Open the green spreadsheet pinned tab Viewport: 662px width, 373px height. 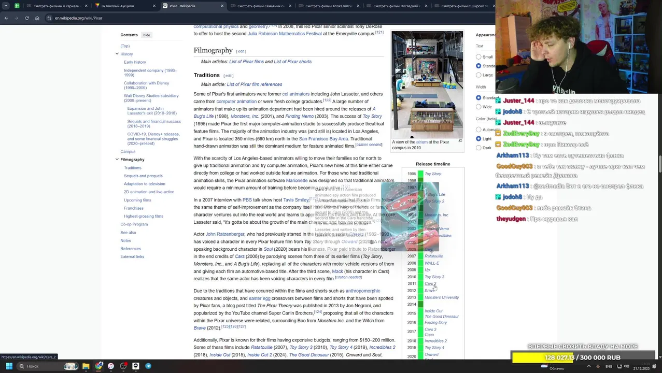click(x=17, y=6)
